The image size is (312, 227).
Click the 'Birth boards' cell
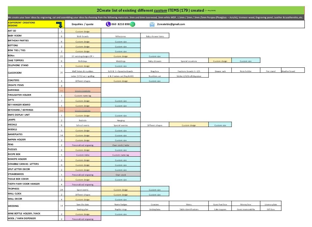coord(83,36)
